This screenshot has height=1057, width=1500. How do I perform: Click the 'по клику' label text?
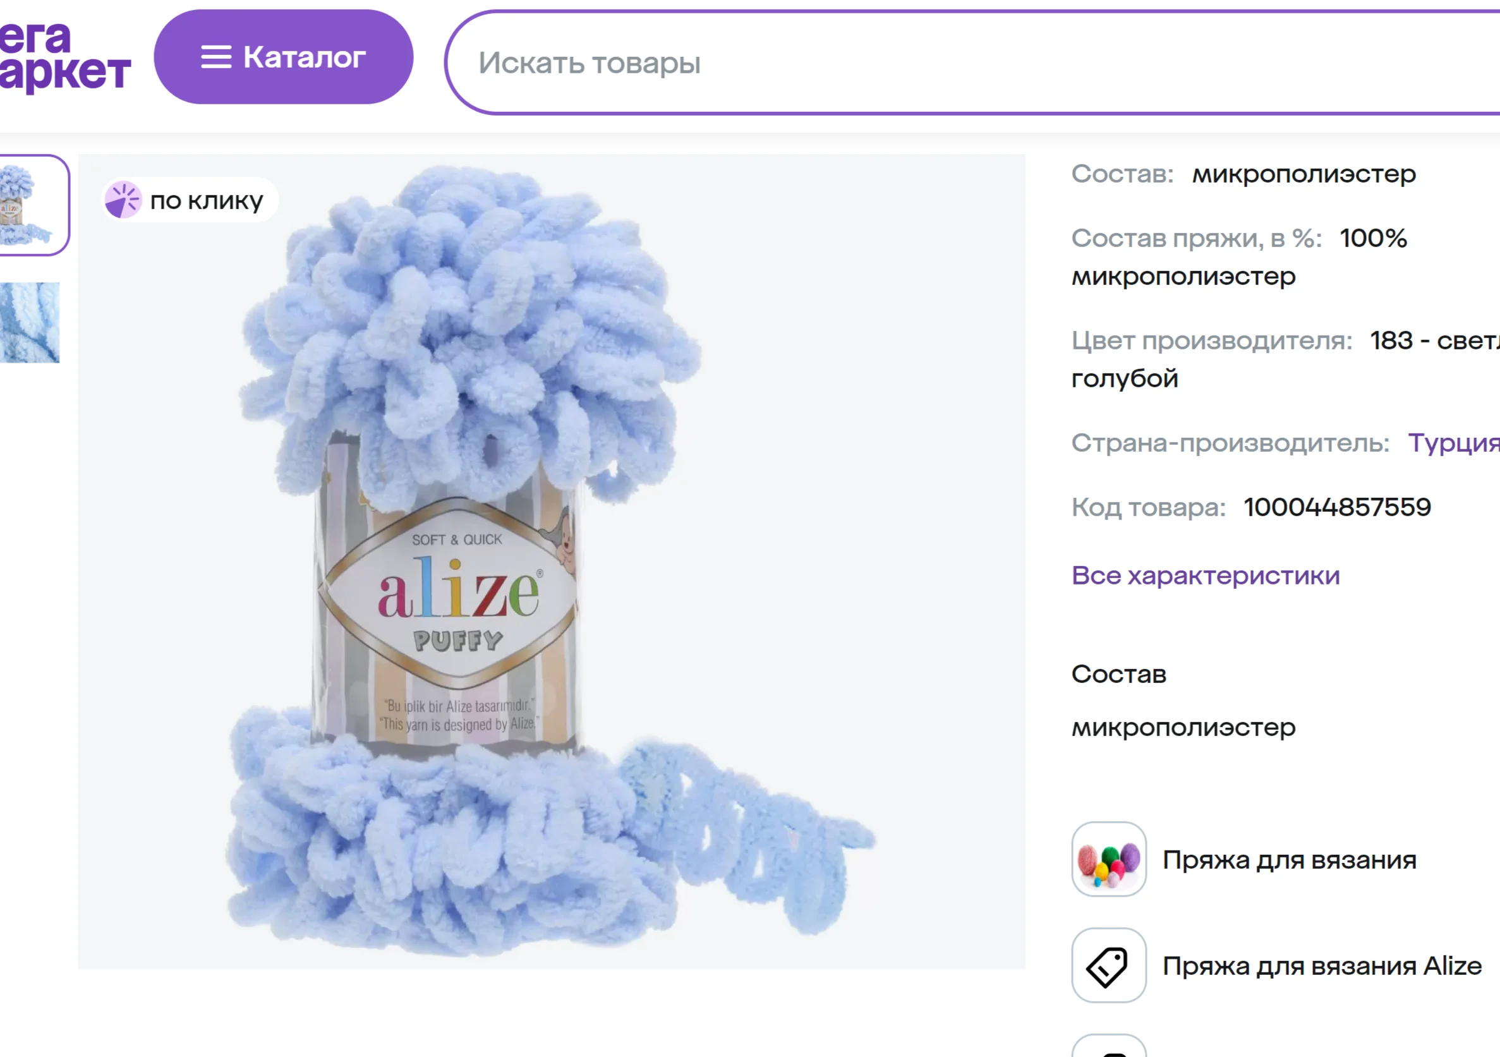point(207,200)
